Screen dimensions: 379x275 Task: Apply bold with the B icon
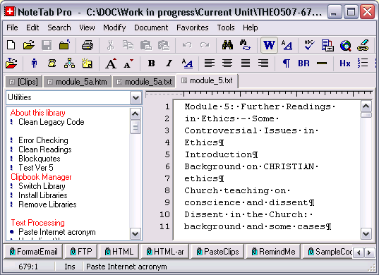(x=152, y=63)
